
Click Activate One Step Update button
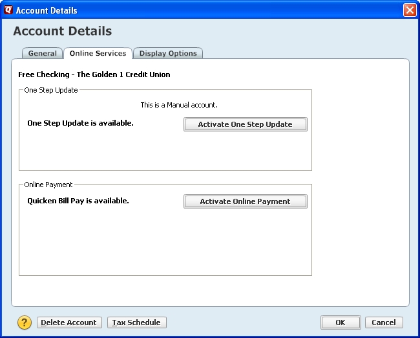pyautogui.click(x=245, y=124)
